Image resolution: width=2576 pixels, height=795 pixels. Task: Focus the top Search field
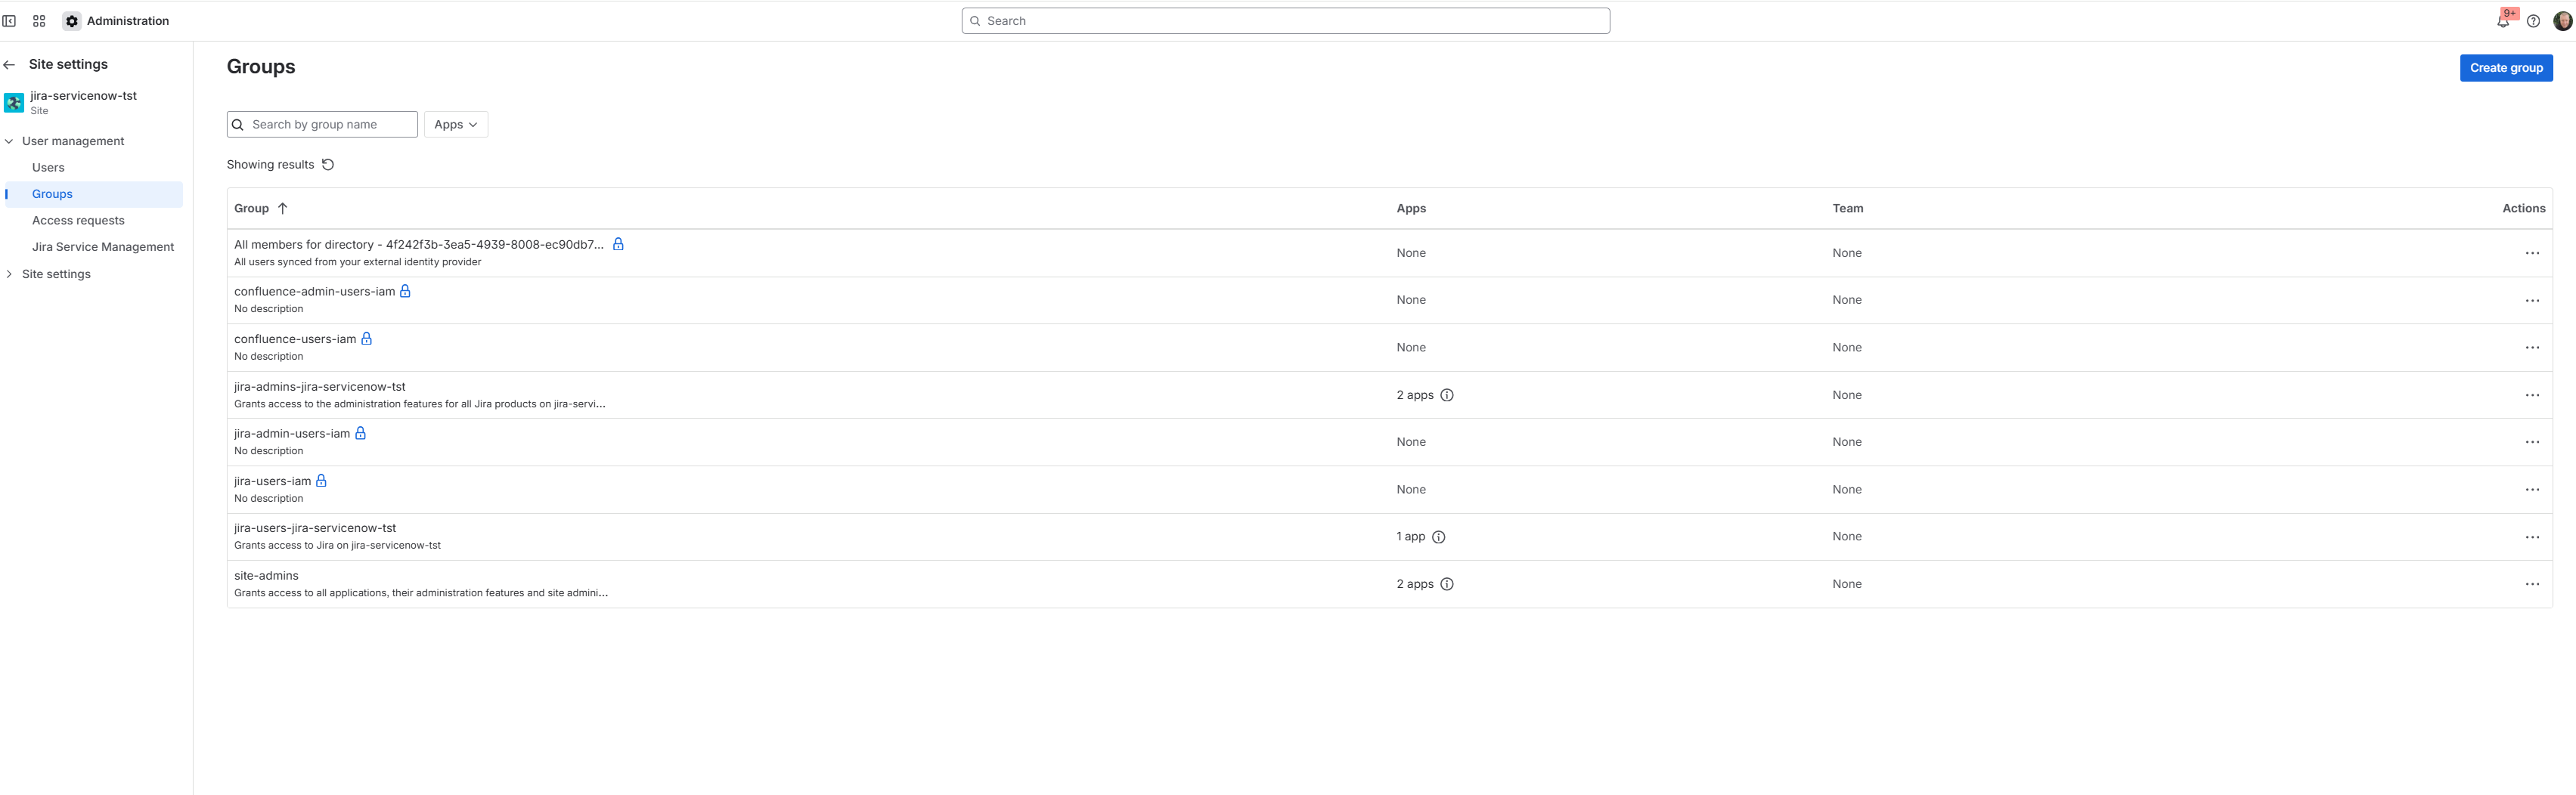point(1285,21)
